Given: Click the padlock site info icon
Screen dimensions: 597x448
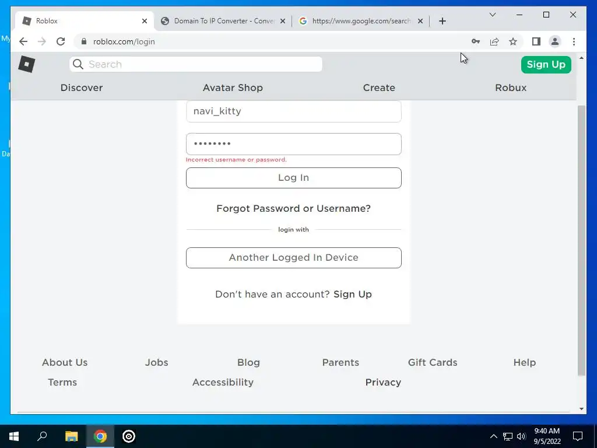Looking at the screenshot, I should click(x=84, y=41).
